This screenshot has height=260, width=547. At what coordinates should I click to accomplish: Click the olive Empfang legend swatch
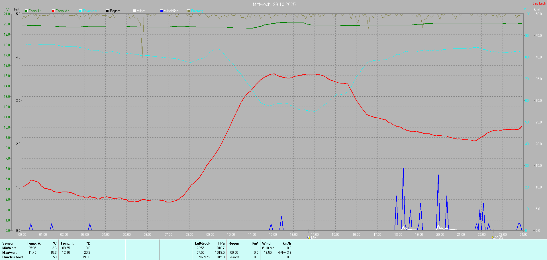click(x=189, y=11)
